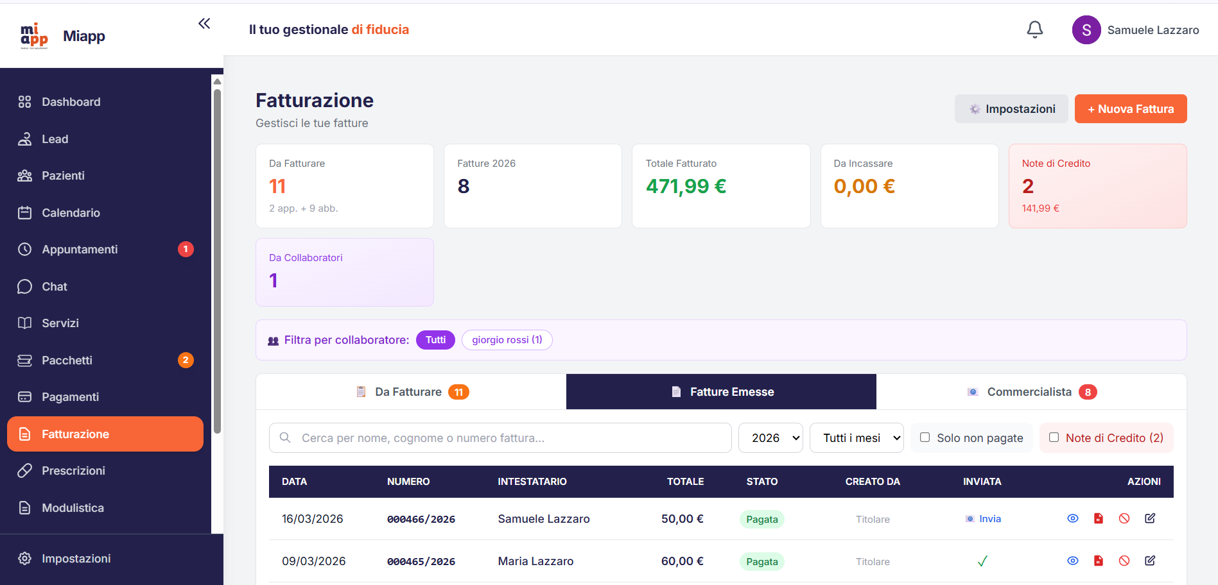Click the Nuova Fattura button
The height and width of the screenshot is (585, 1218).
click(x=1130, y=109)
